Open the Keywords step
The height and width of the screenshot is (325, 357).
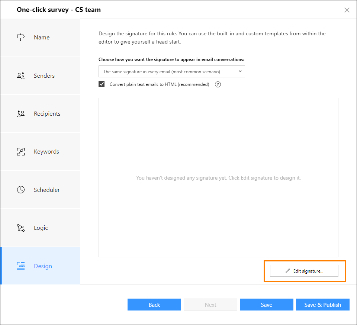[40, 152]
